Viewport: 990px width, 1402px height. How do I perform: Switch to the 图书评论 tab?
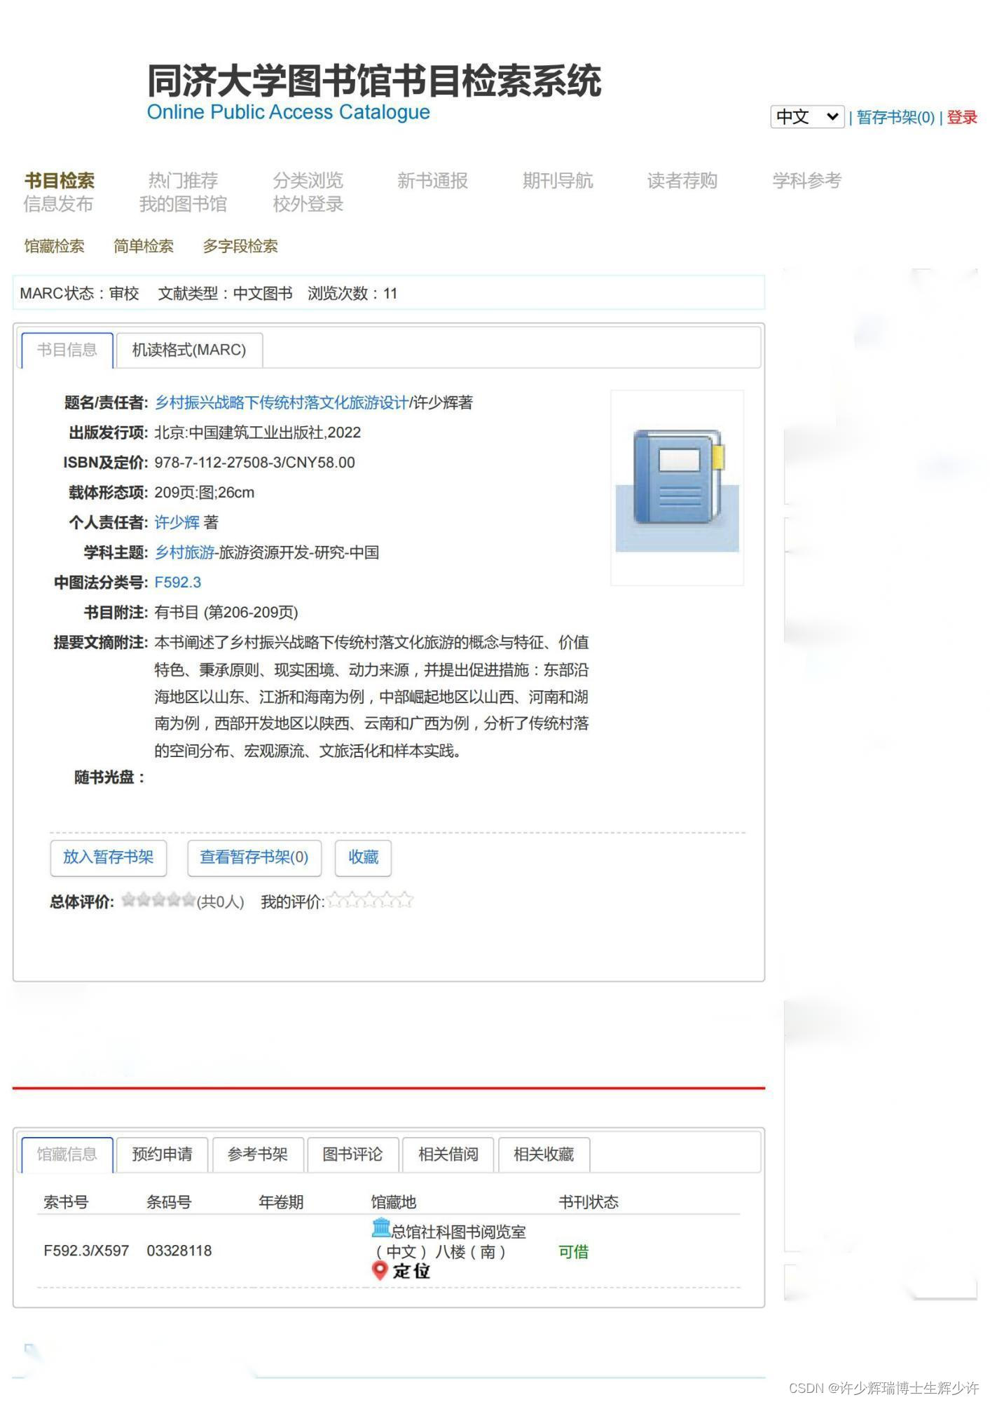click(353, 1155)
